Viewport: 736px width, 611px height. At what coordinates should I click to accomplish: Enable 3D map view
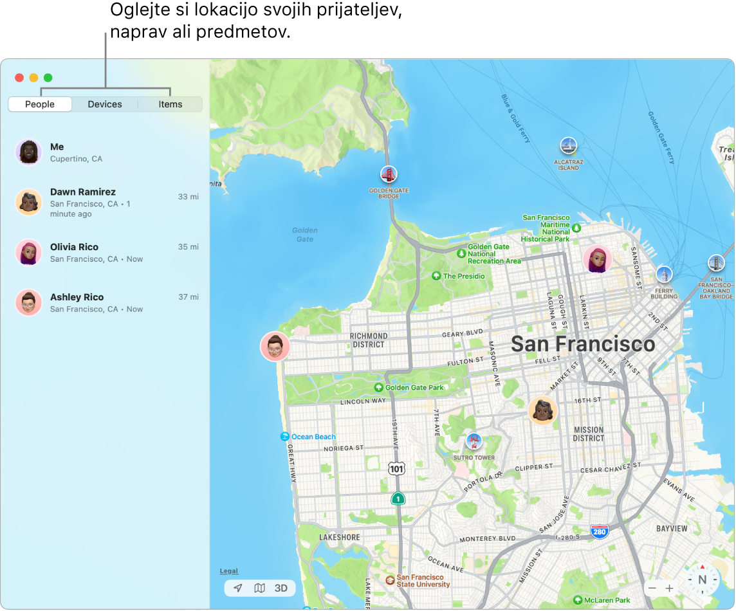pos(281,587)
